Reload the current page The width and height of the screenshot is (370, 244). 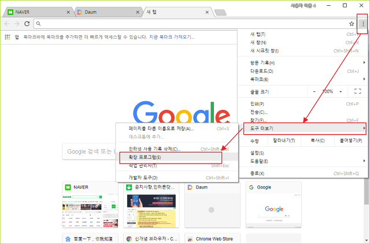point(27,24)
